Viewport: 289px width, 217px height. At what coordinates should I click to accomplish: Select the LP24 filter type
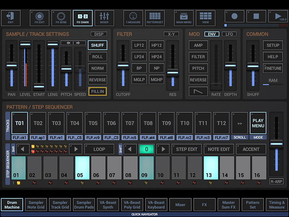click(139, 57)
